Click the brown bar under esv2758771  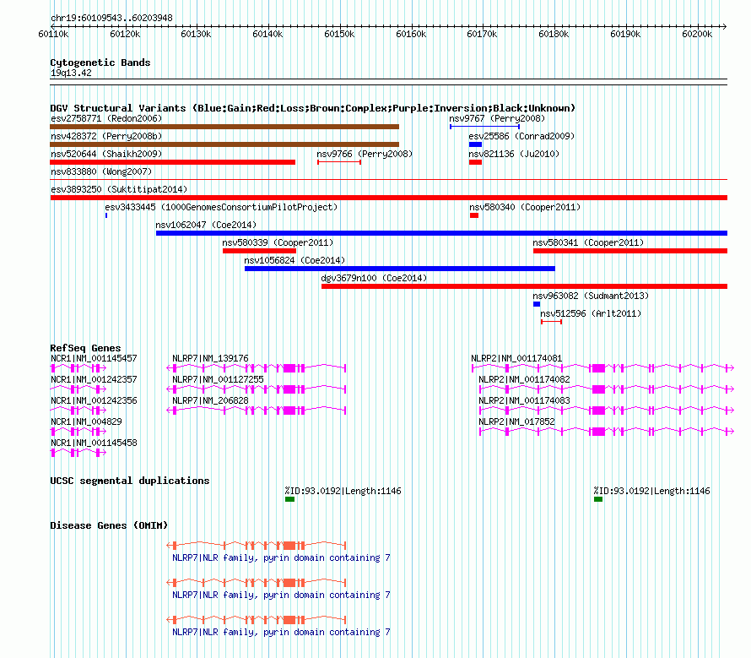(x=224, y=127)
